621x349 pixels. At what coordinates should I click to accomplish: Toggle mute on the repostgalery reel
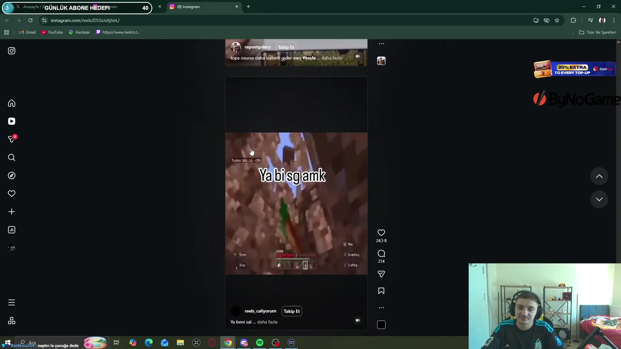(358, 56)
